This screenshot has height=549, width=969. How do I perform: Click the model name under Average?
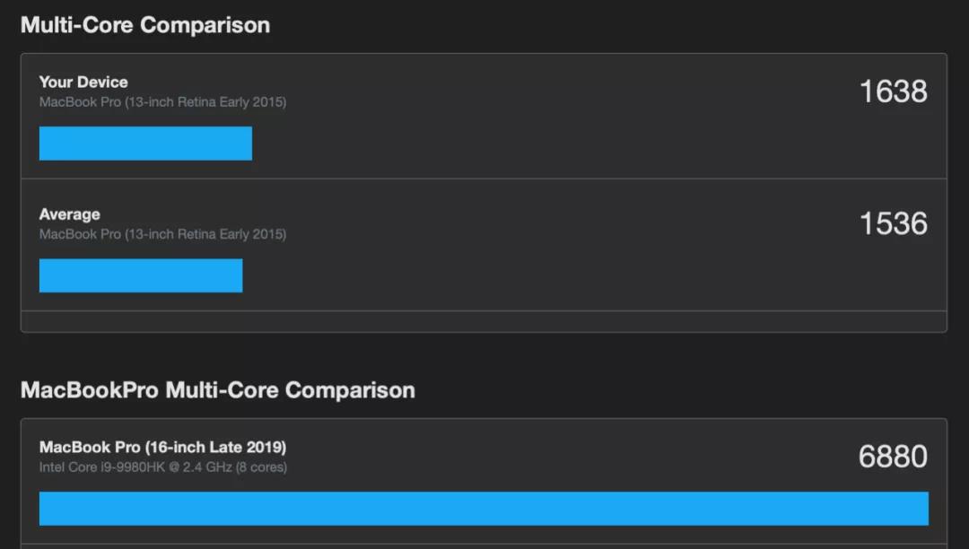coord(162,234)
